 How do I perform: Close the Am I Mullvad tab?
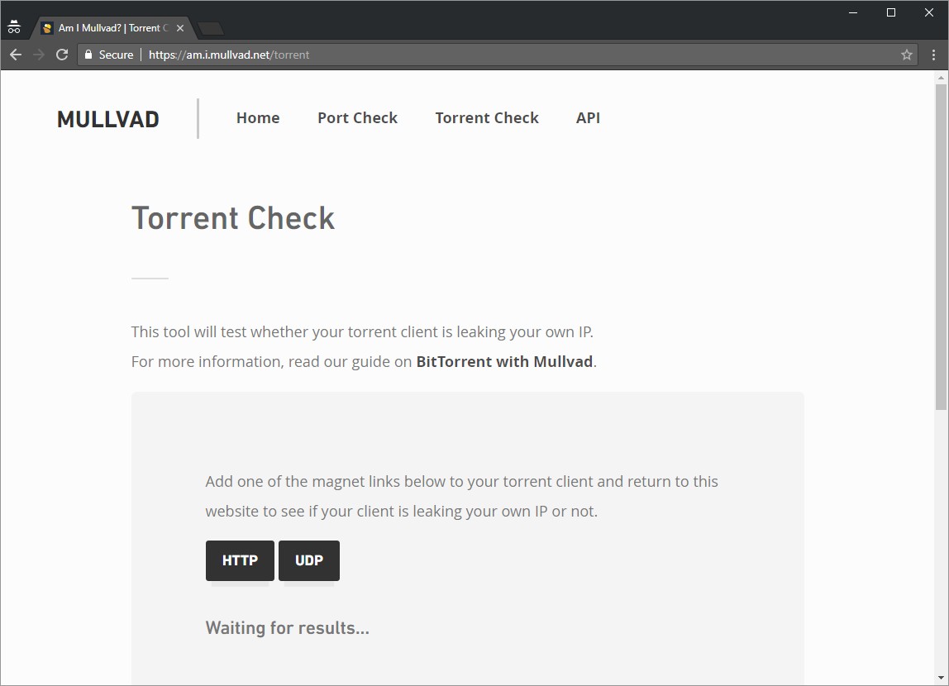tap(179, 28)
